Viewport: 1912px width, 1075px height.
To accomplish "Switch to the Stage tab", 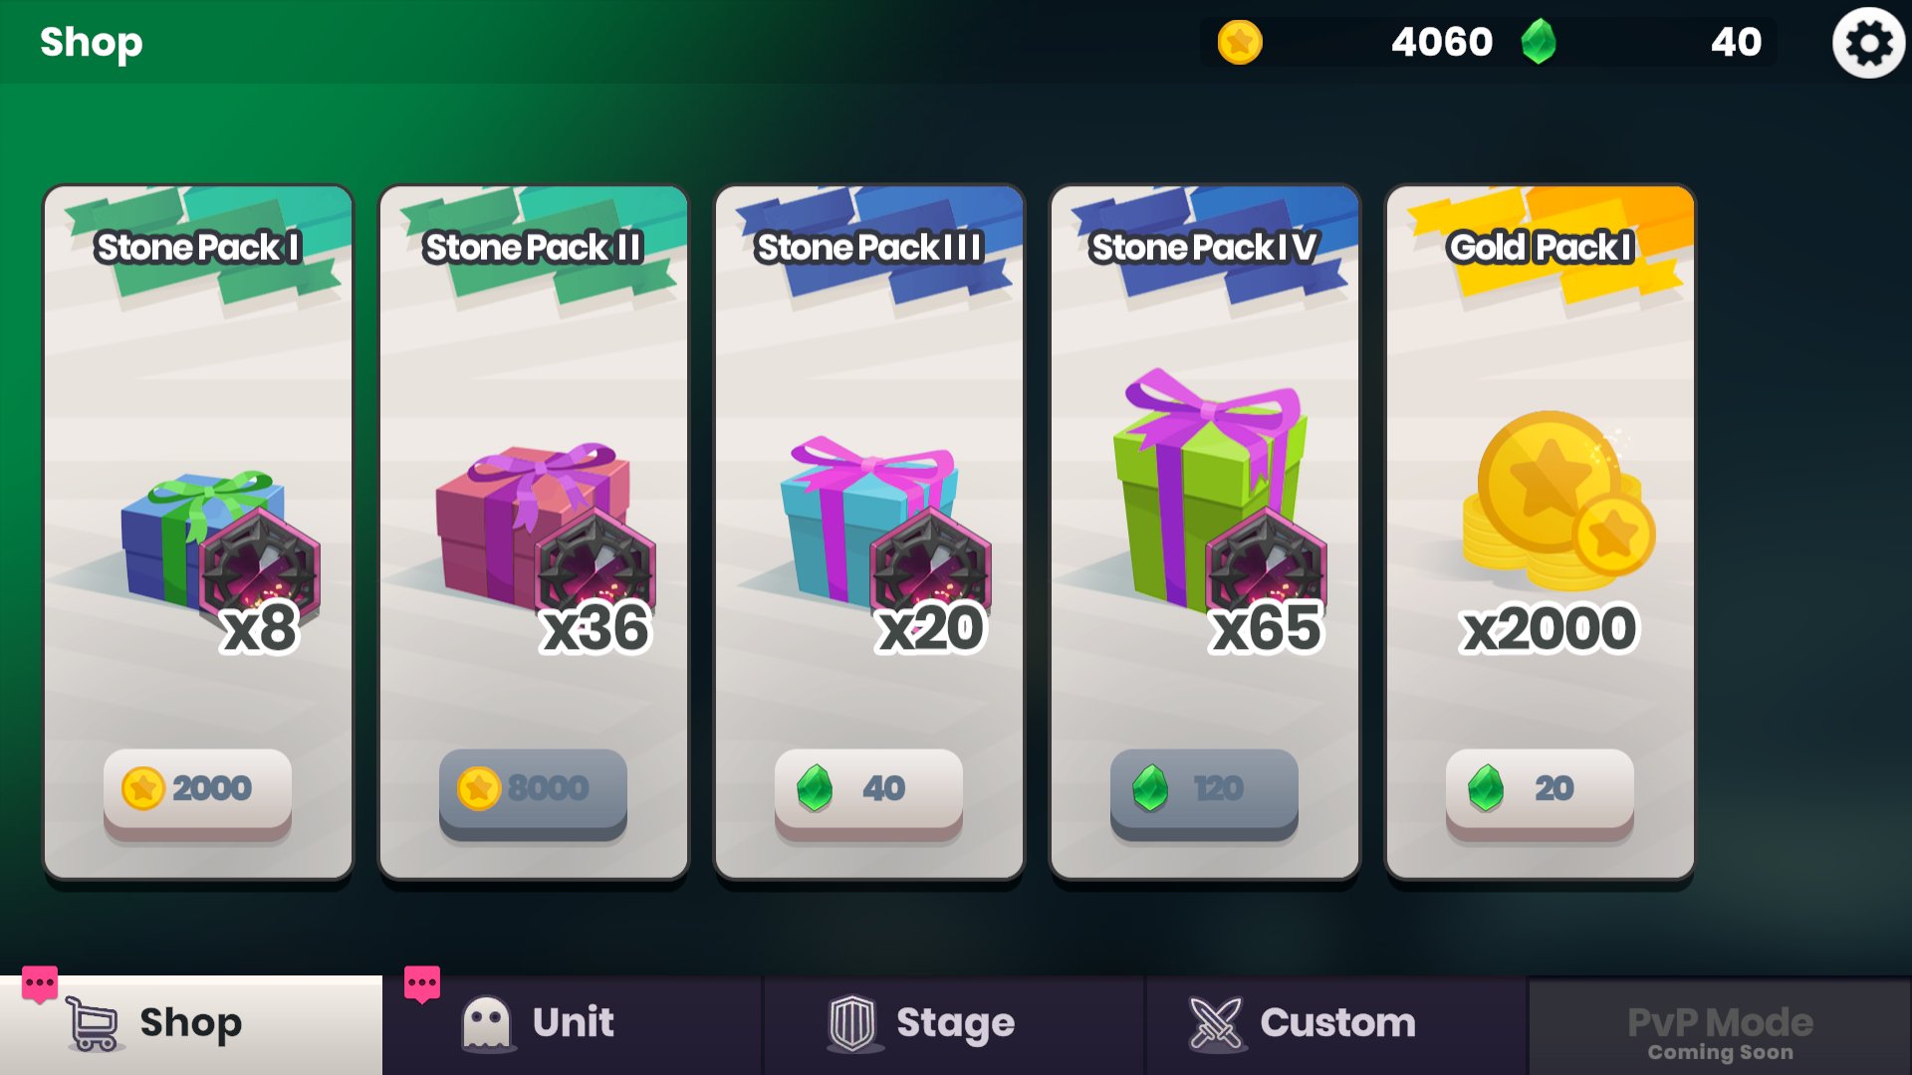I will [954, 1024].
